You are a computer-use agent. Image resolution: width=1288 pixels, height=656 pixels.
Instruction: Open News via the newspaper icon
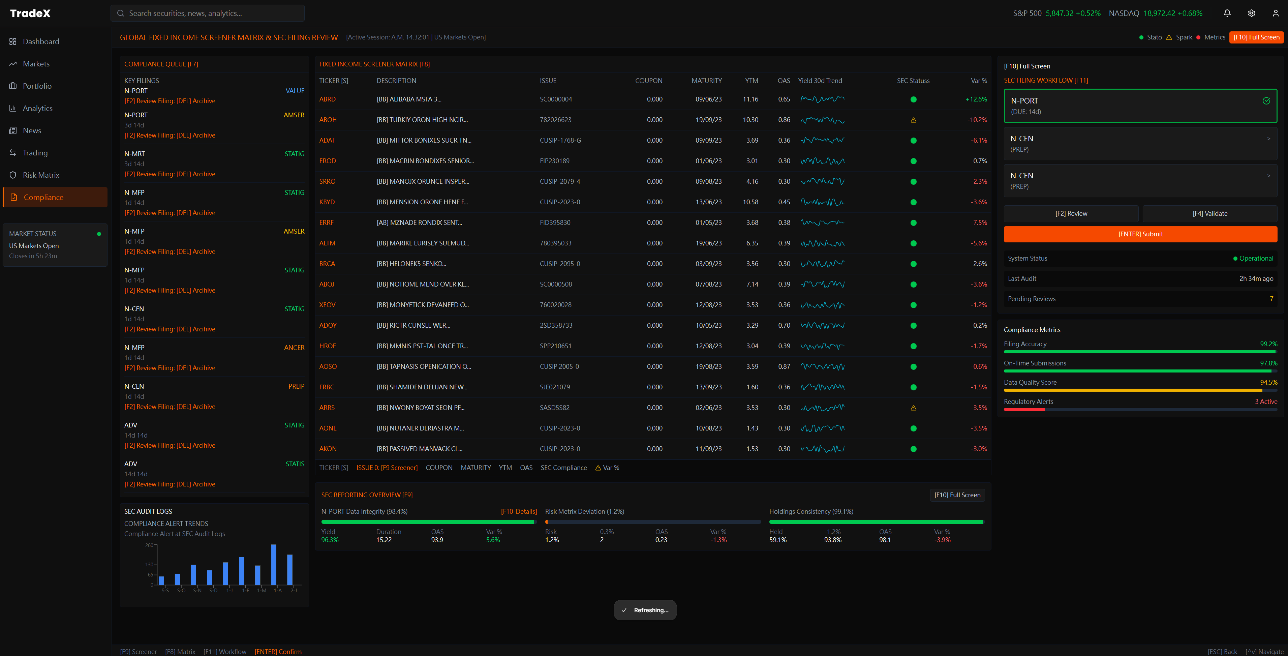[x=13, y=130]
